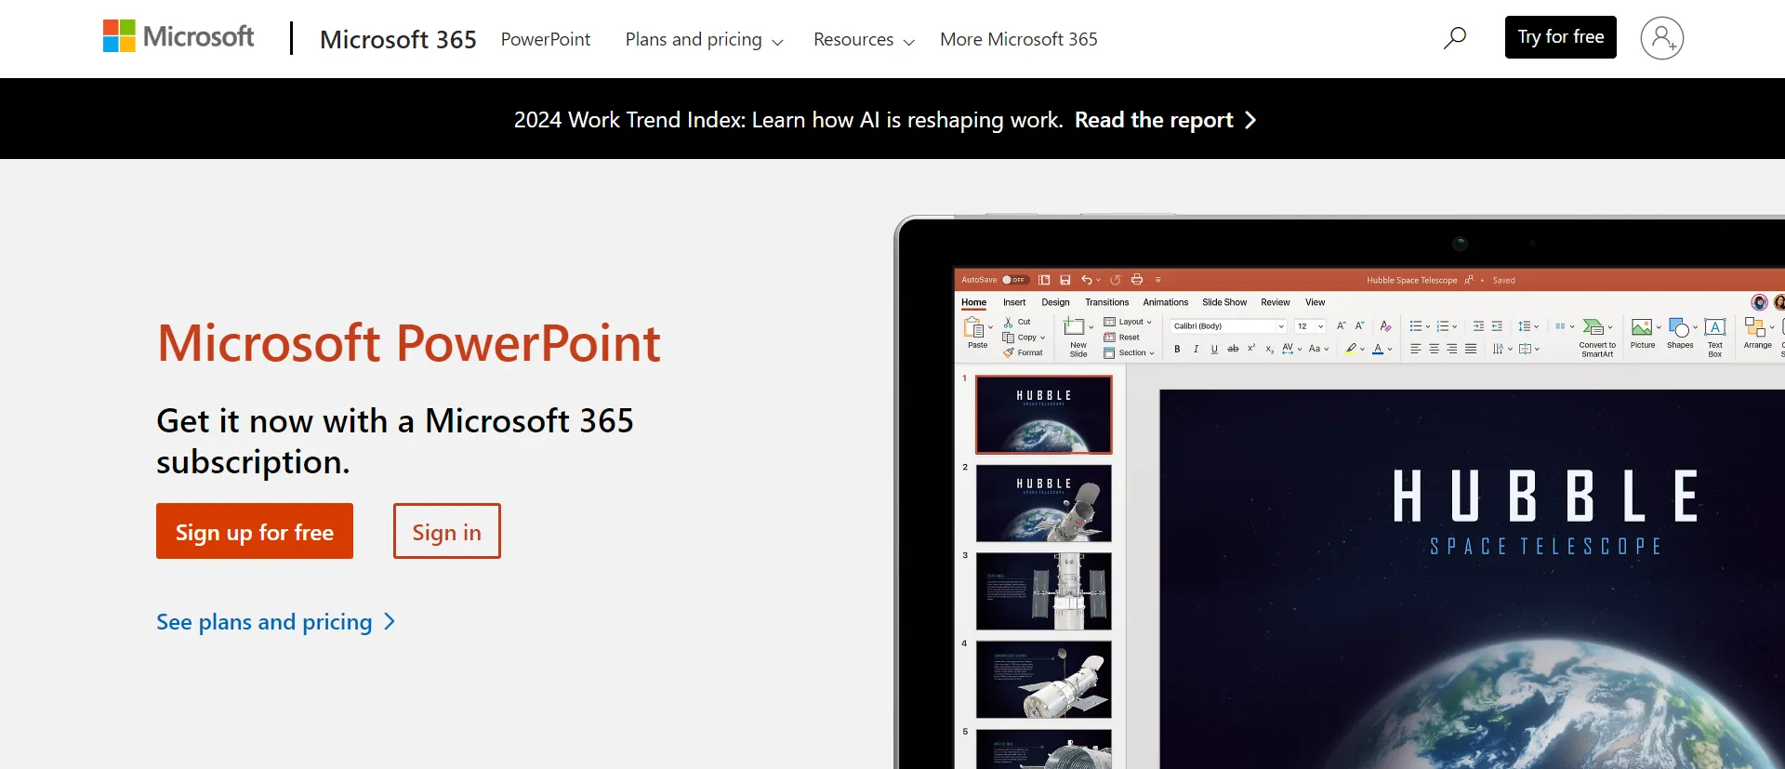Screen dimensions: 1785x769
Task: Click the Microsoft logo
Action: pos(178,37)
